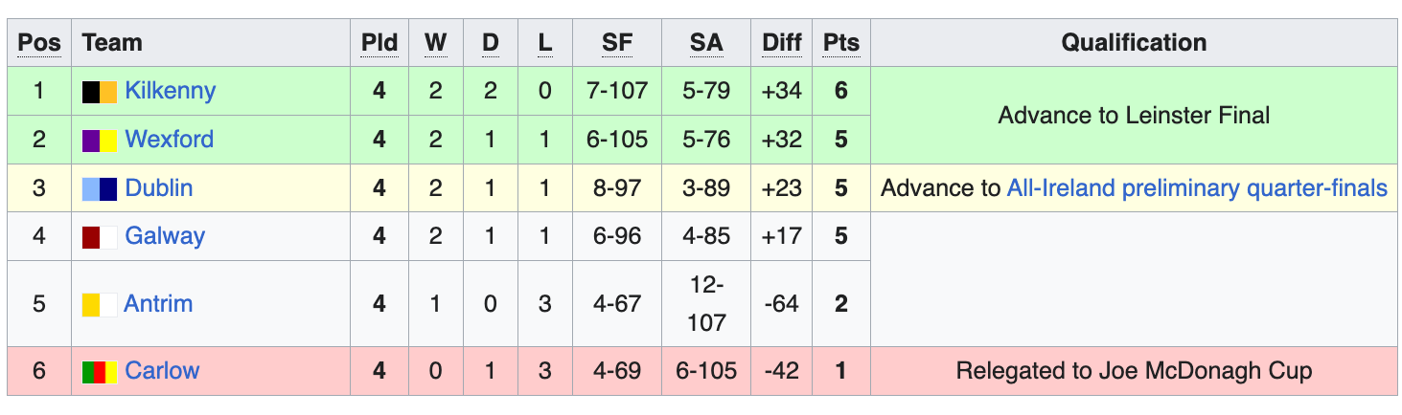Viewport: 1402px width, 415px height.
Task: Click the Pld column header
Action: click(379, 43)
